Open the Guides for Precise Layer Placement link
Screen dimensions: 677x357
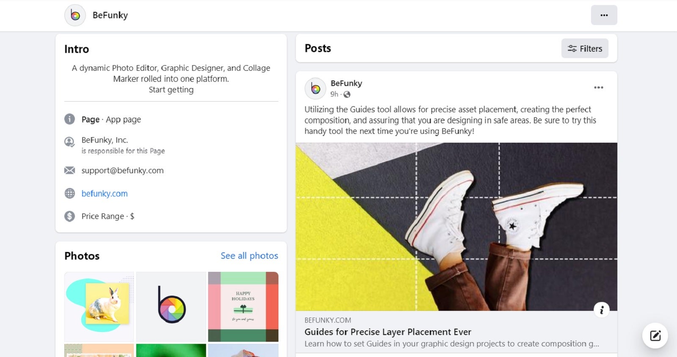[388, 332]
